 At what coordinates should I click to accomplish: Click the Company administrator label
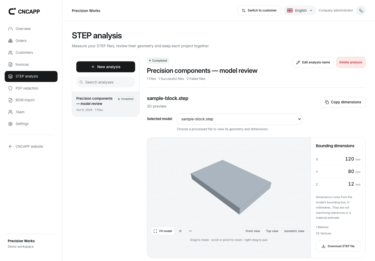336,10
